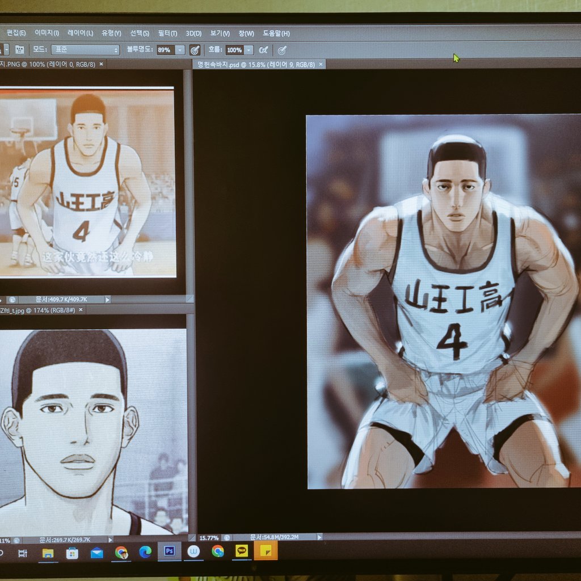The image size is (581, 581).
Task: Click resize grip of the jersey reference window
Action: click(190, 299)
